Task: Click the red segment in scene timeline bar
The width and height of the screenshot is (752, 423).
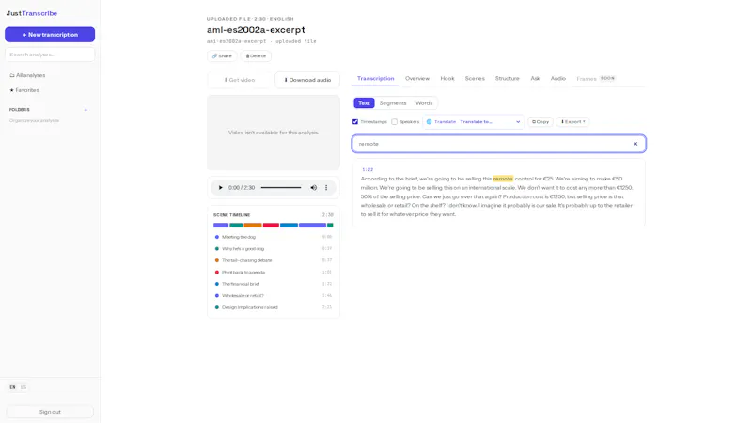Action: pyautogui.click(x=271, y=225)
